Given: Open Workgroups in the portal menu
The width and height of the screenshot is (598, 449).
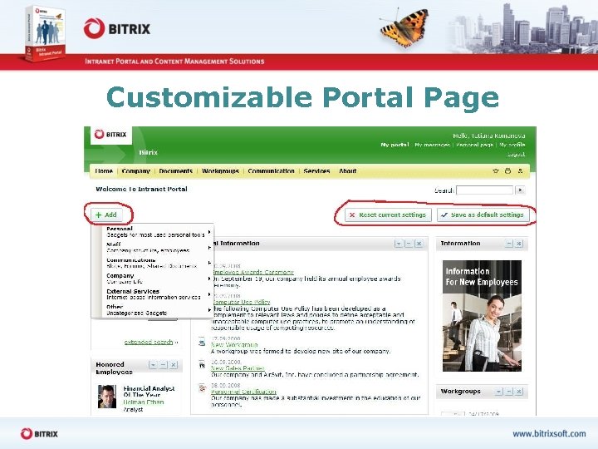Looking at the screenshot, I should tap(220, 171).
